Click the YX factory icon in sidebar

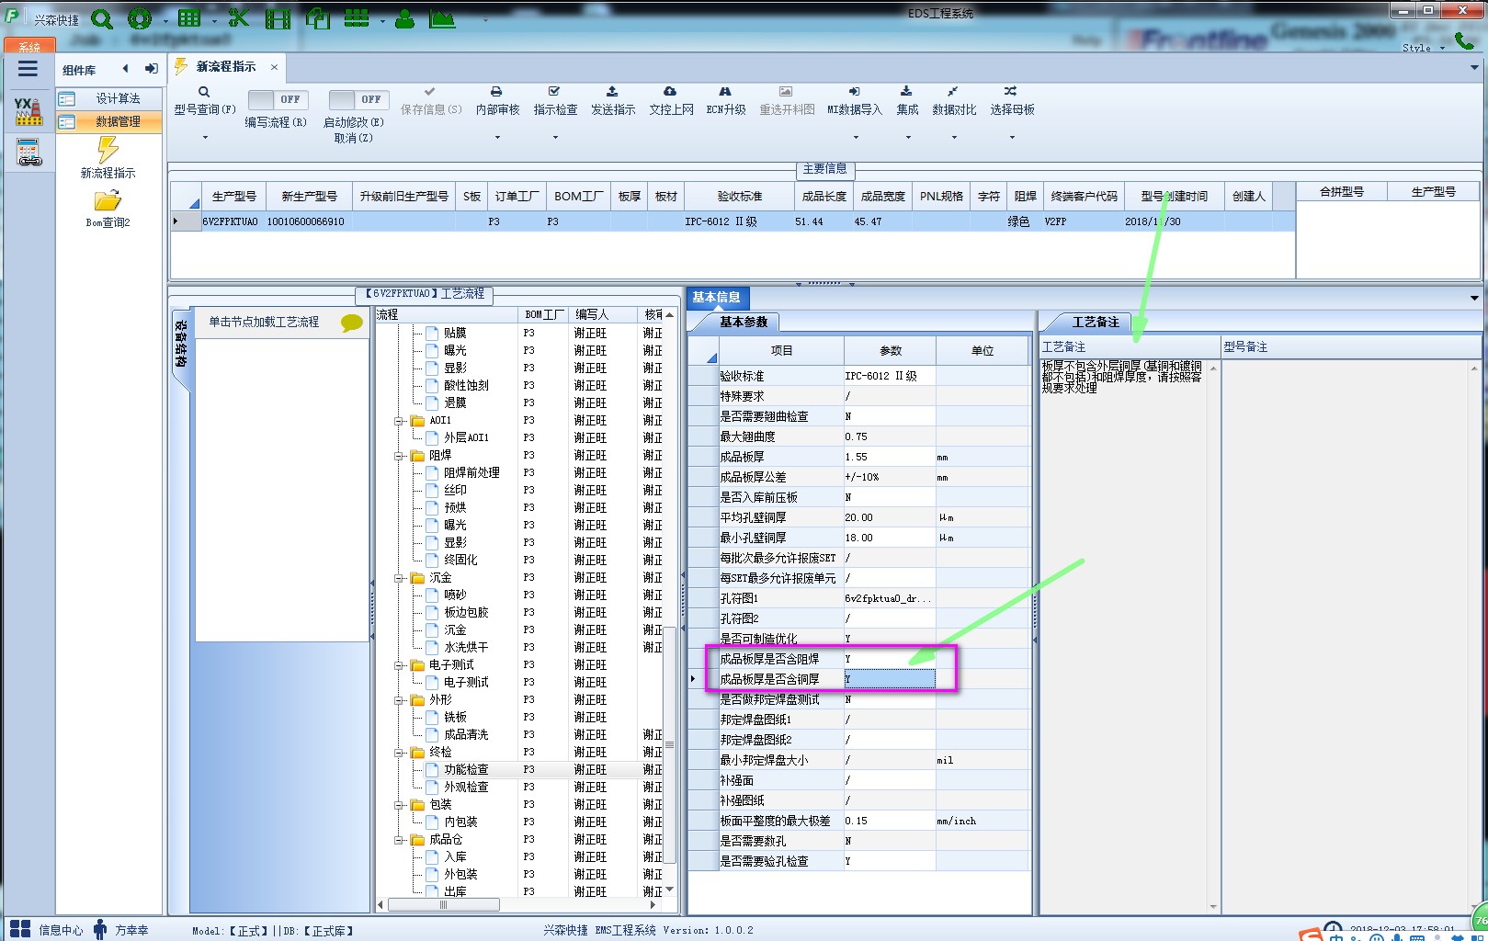pyautogui.click(x=28, y=111)
